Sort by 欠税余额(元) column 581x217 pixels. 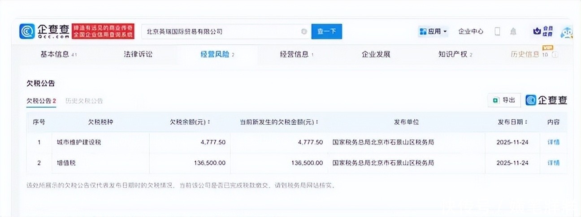click(190, 122)
